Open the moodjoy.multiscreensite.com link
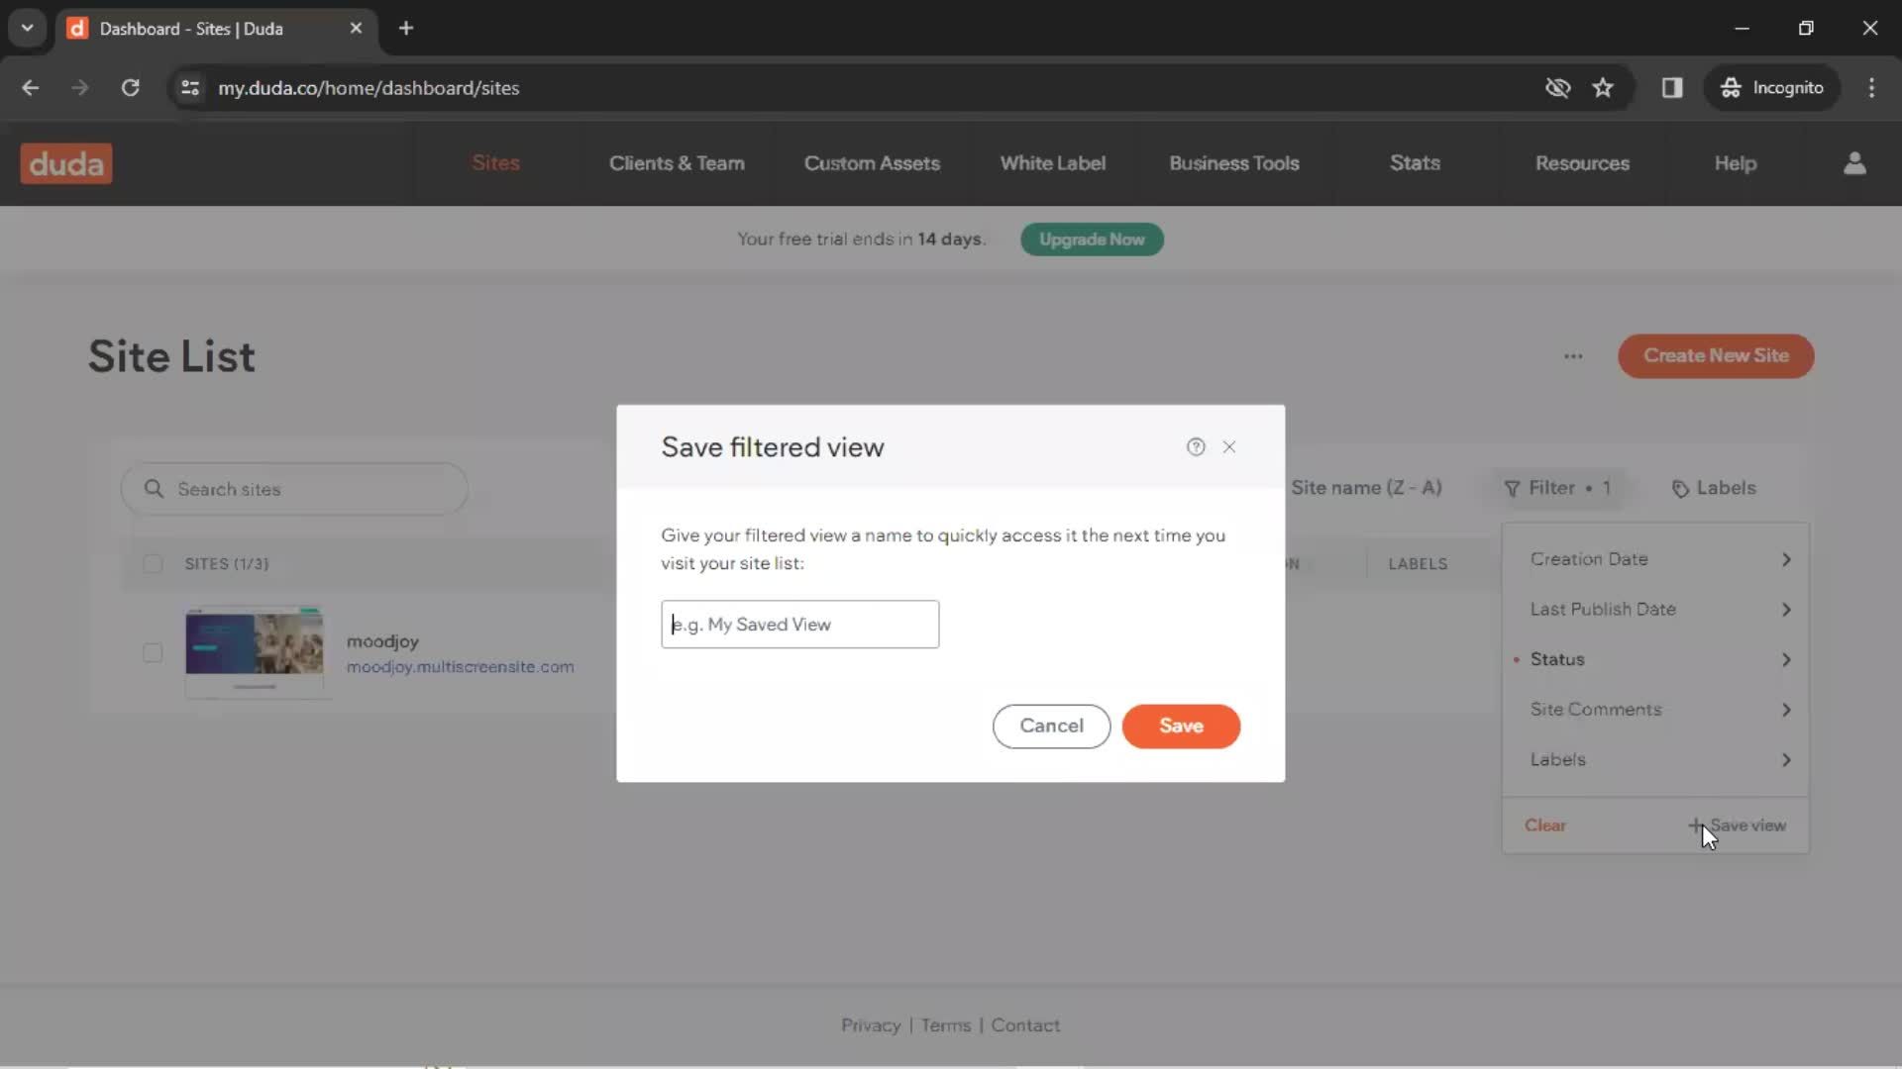Screen dimensions: 1902x1069 pyautogui.click(x=460, y=667)
